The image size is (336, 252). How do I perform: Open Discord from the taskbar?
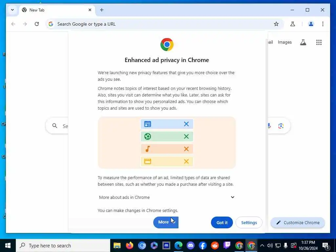point(190,245)
